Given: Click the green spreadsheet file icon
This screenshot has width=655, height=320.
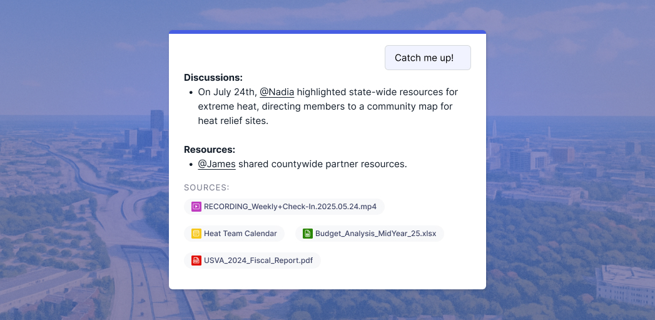Looking at the screenshot, I should 308,234.
